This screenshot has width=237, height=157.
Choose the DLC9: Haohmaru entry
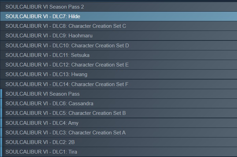(x=49, y=36)
